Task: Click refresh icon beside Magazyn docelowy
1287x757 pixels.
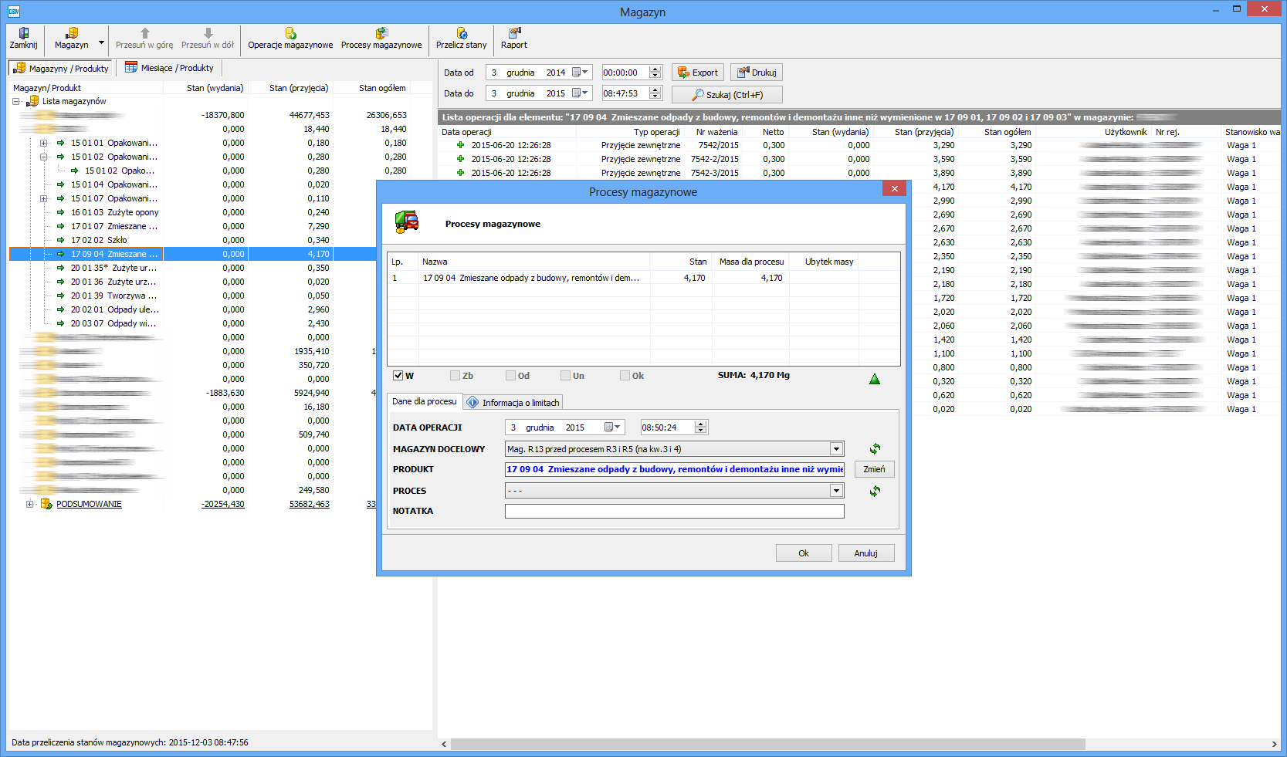Action: coord(875,449)
